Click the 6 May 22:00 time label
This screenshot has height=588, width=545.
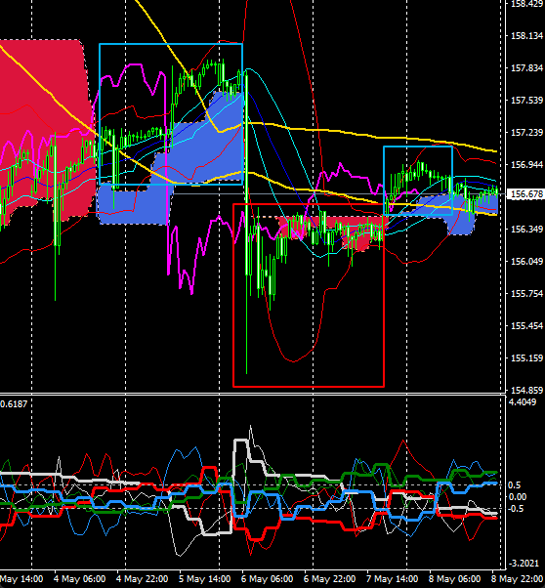pyautogui.click(x=329, y=579)
